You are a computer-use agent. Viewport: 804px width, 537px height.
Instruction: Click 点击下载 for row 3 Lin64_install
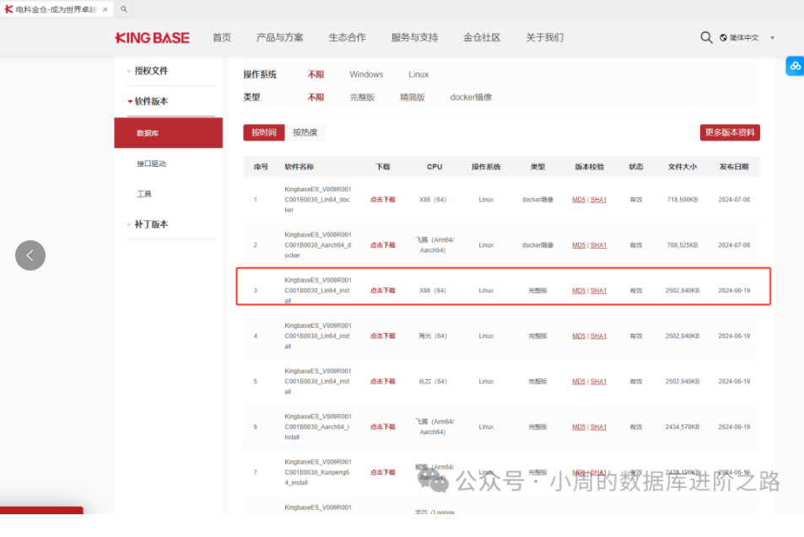tap(382, 291)
